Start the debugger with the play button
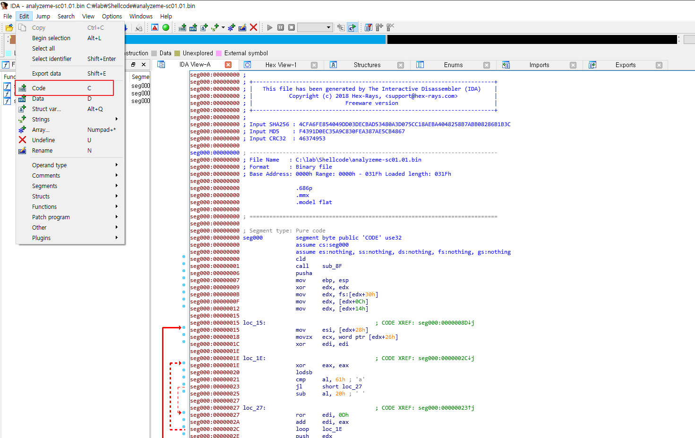 (270, 27)
